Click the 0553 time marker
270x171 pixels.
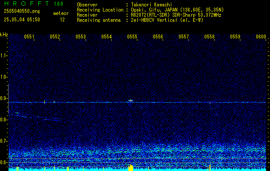coord(81,36)
